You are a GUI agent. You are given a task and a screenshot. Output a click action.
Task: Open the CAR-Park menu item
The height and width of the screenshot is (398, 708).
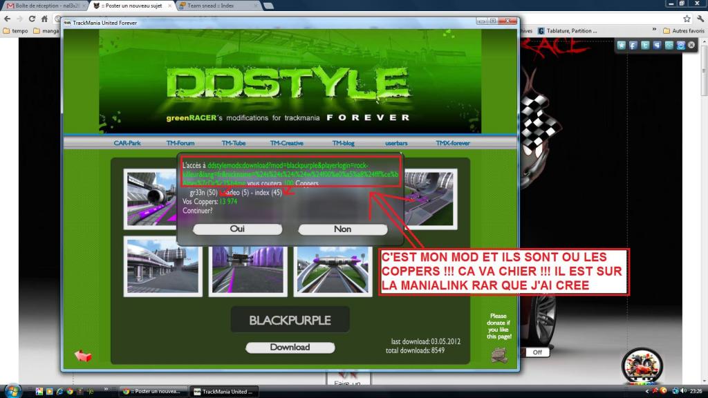(x=127, y=143)
